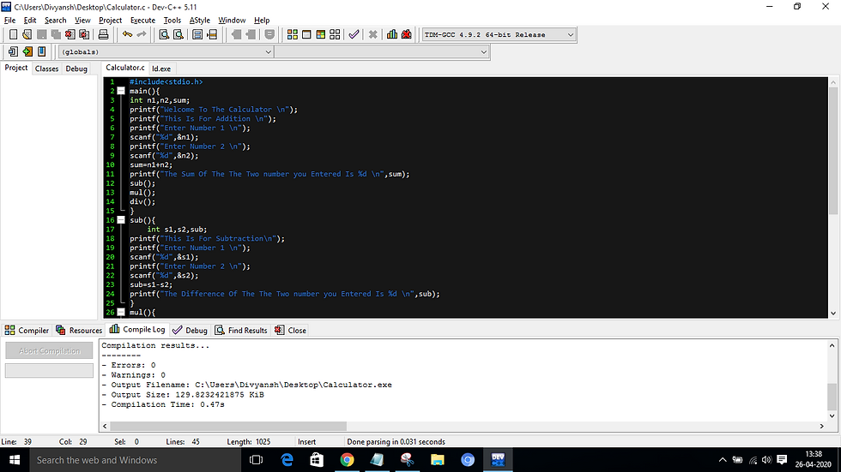Click the Goto function toolbar icon

(197, 34)
